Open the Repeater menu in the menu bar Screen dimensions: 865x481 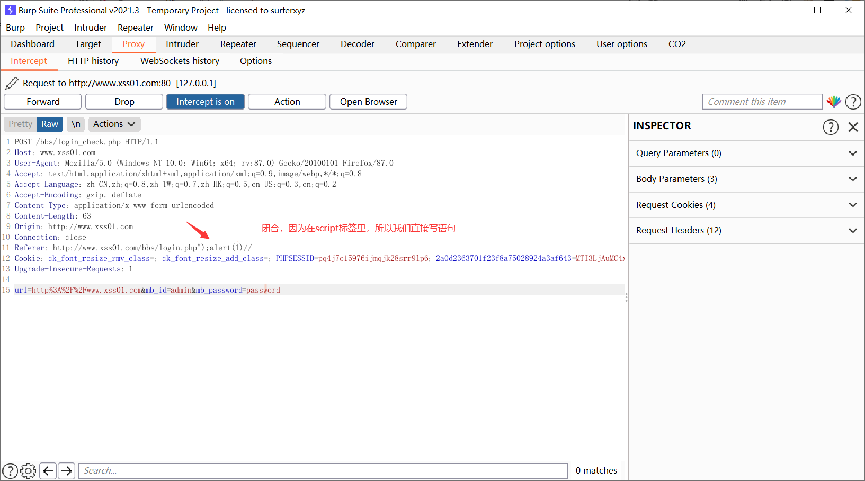tap(136, 28)
